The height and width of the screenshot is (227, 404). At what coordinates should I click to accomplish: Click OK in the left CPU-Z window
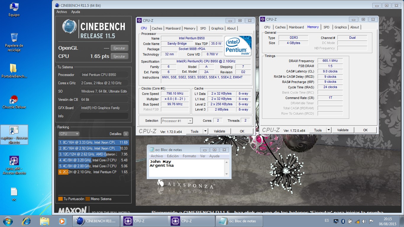point(242,131)
